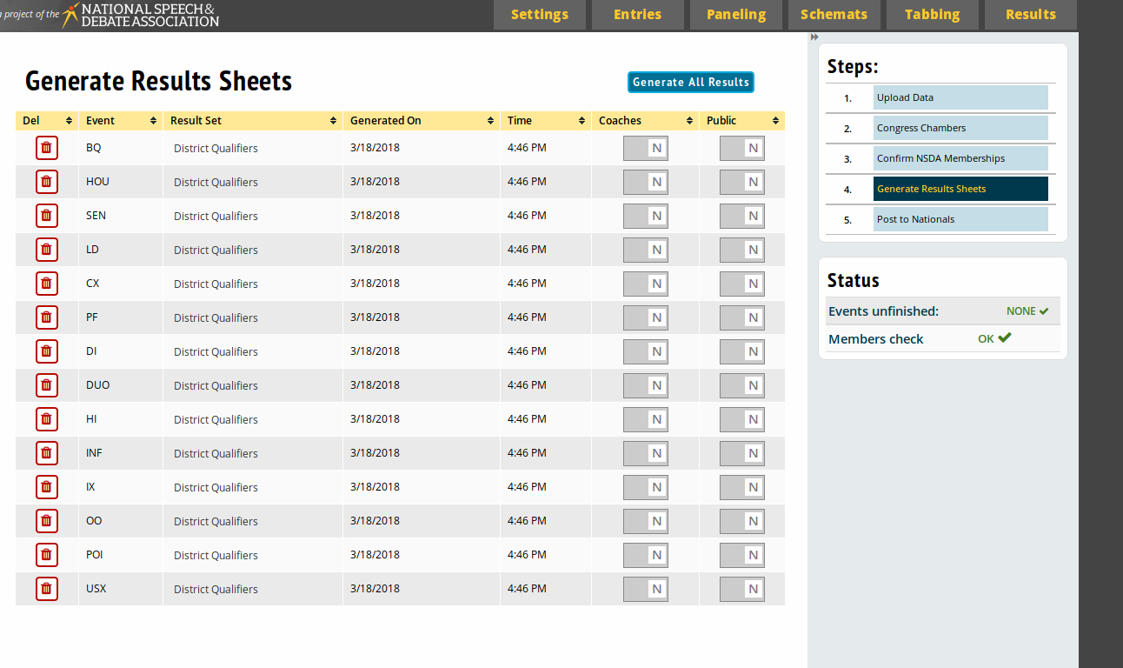Open the Paneling menu
This screenshot has width=1123, height=668.
tap(736, 15)
